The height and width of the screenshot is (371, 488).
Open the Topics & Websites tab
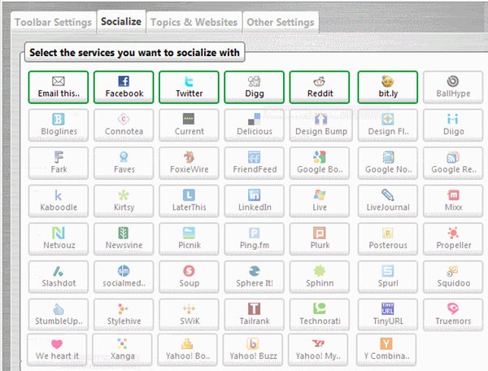coord(194,22)
